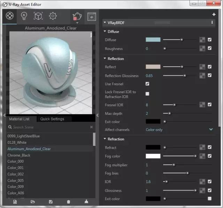Open the dropdown arrow under the teapot
The height and width of the screenshot is (208, 223).
77,23
